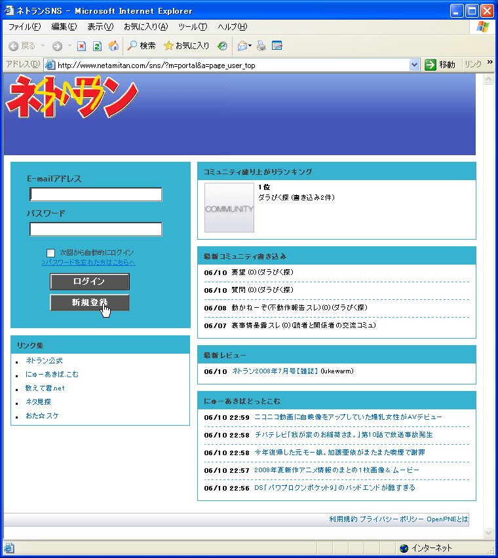Click the Refresh page icon

coord(97,46)
